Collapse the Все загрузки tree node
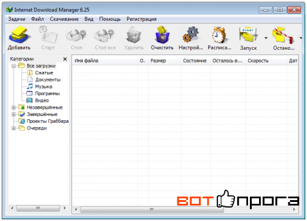307x221 pixels. coord(14,66)
